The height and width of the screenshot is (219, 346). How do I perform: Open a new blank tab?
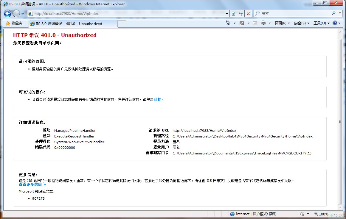coord(122,24)
